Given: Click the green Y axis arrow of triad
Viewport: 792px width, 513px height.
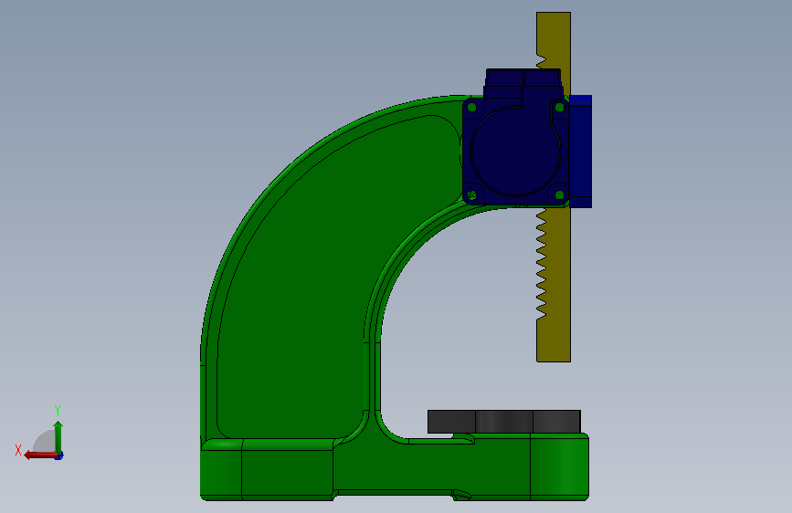Looking at the screenshot, I should (x=58, y=436).
